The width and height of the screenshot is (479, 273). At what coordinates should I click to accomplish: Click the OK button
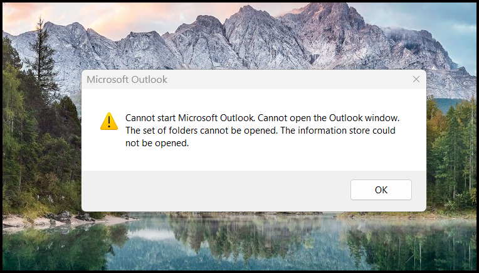[381, 190]
